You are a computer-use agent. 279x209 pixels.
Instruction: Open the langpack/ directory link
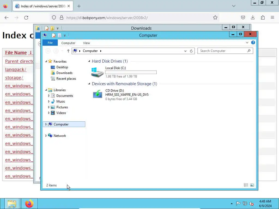tap(16, 69)
